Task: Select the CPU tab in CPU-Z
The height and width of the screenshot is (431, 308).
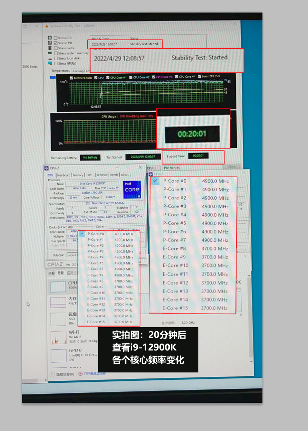Action: tap(50, 175)
